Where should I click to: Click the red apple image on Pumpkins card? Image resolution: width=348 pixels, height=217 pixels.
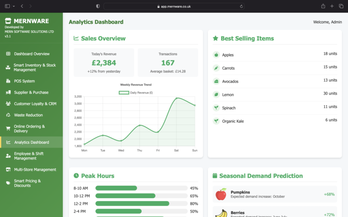click(x=221, y=194)
